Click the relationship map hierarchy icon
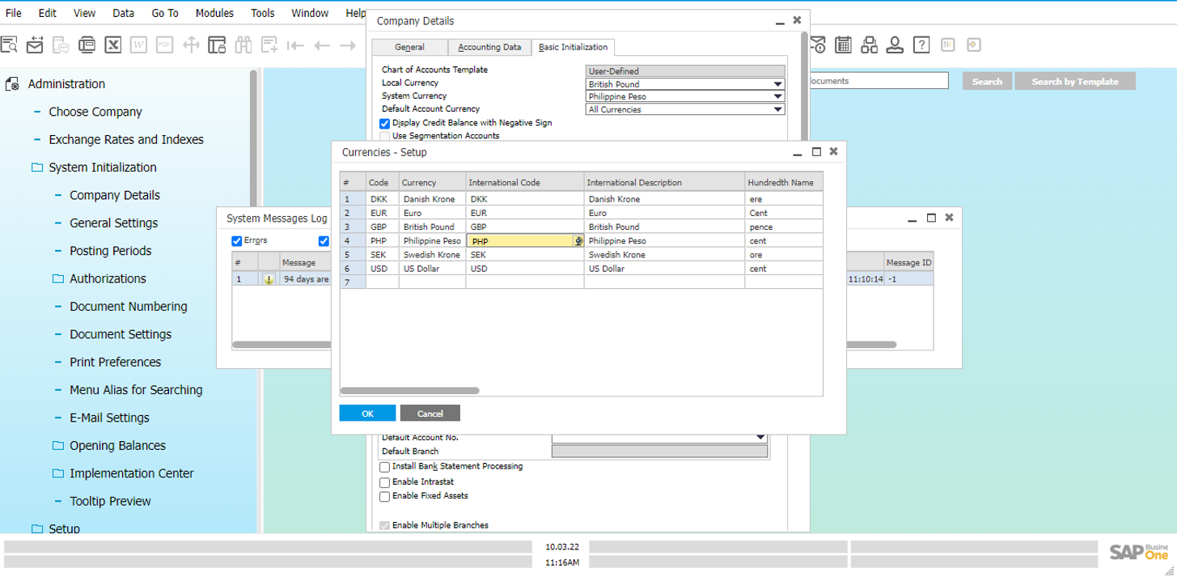 pos(869,45)
